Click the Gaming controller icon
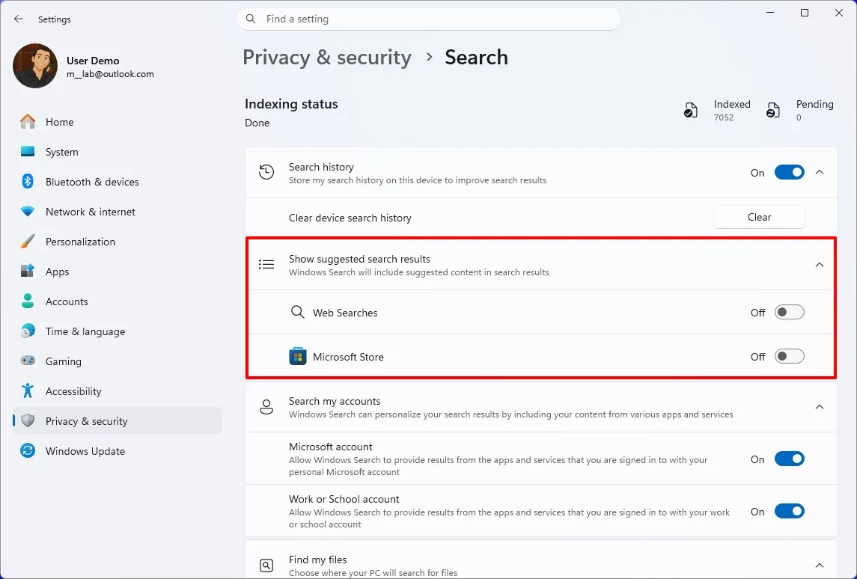Image resolution: width=857 pixels, height=579 pixels. 28,361
